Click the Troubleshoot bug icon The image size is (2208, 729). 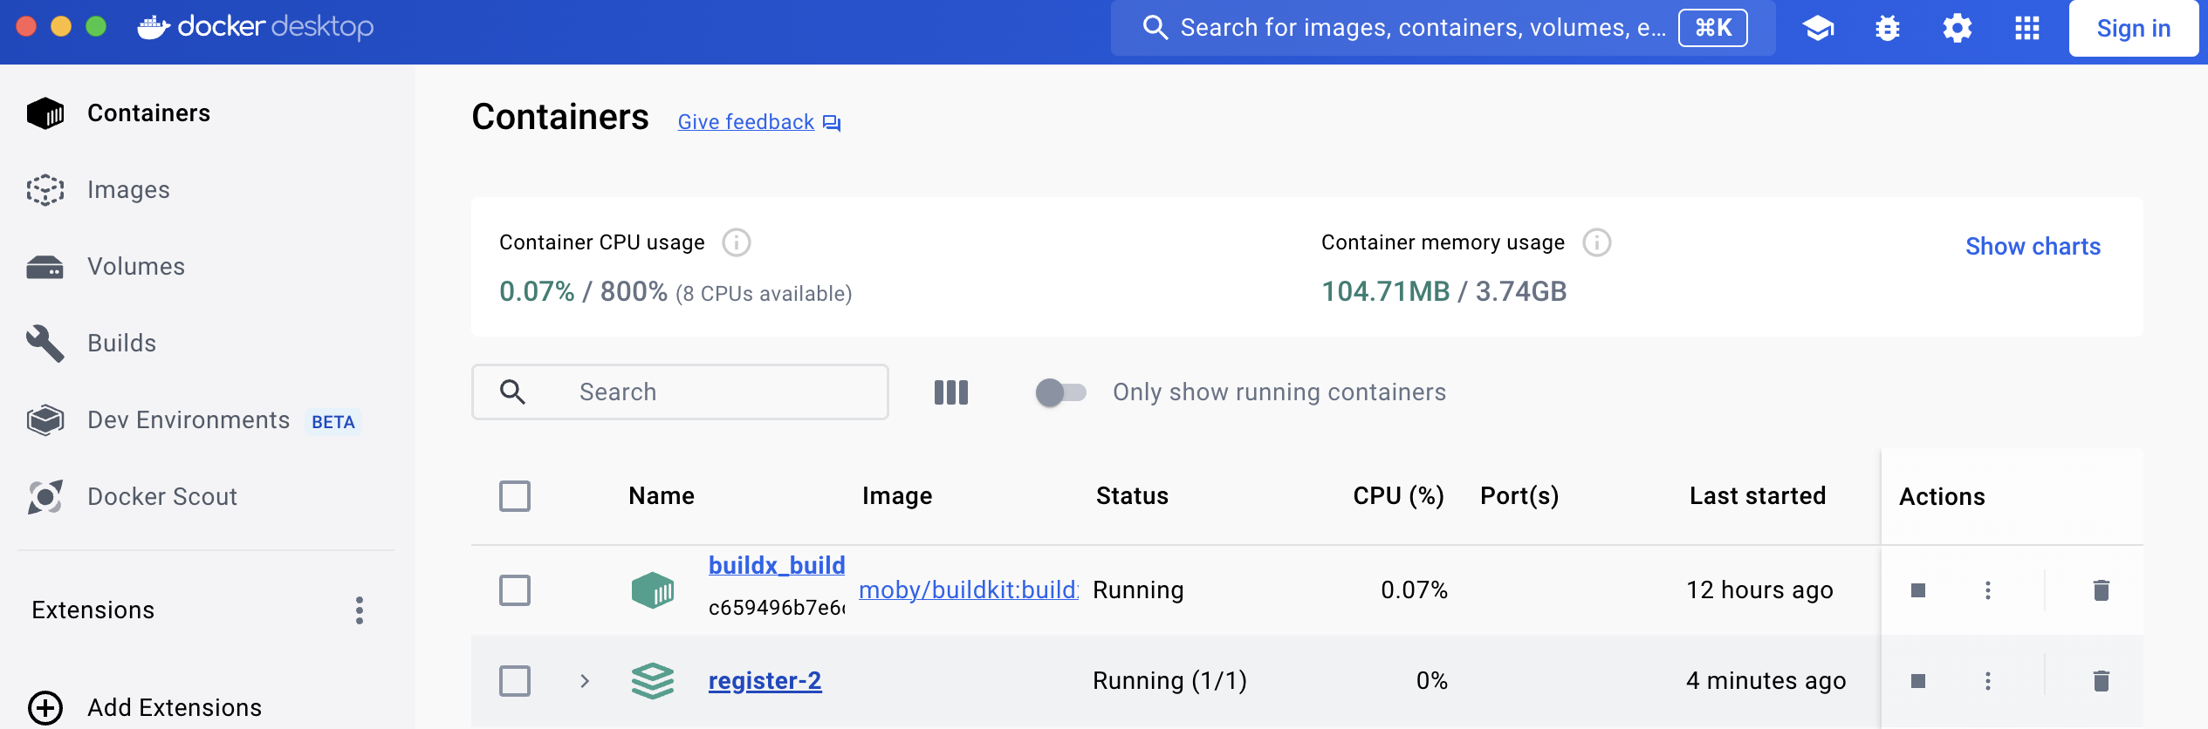pos(1888,29)
